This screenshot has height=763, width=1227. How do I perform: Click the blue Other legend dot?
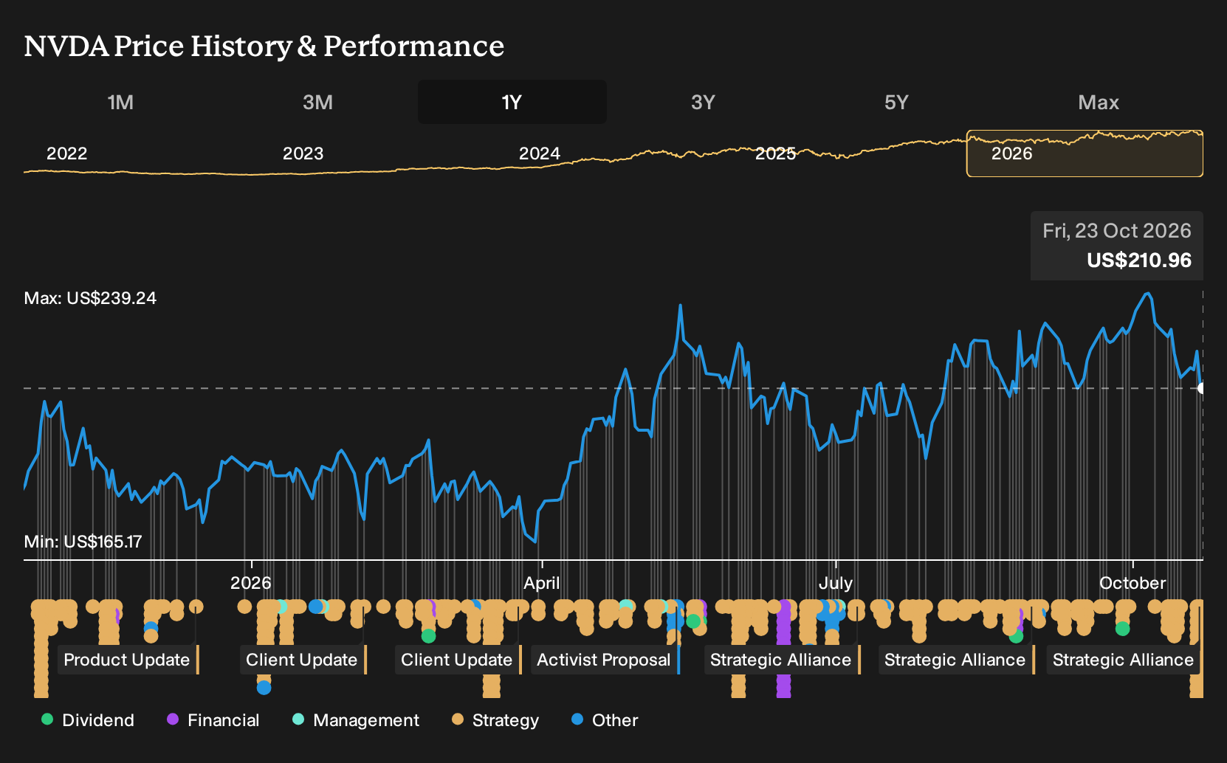point(577,719)
